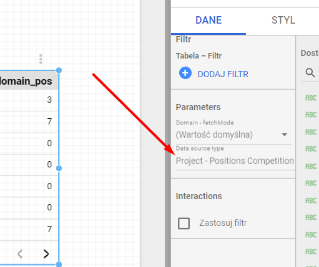Open the three-dot menu above the table
Screen dimensions: 319x267
pyautogui.click(x=41, y=59)
